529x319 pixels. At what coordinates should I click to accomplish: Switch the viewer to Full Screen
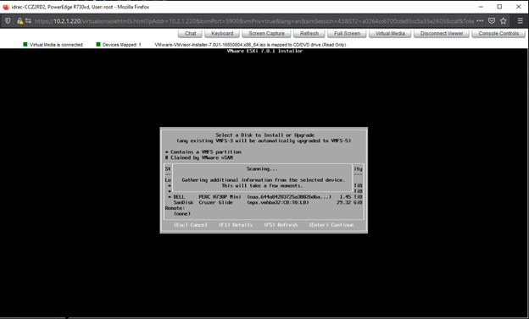pos(347,33)
